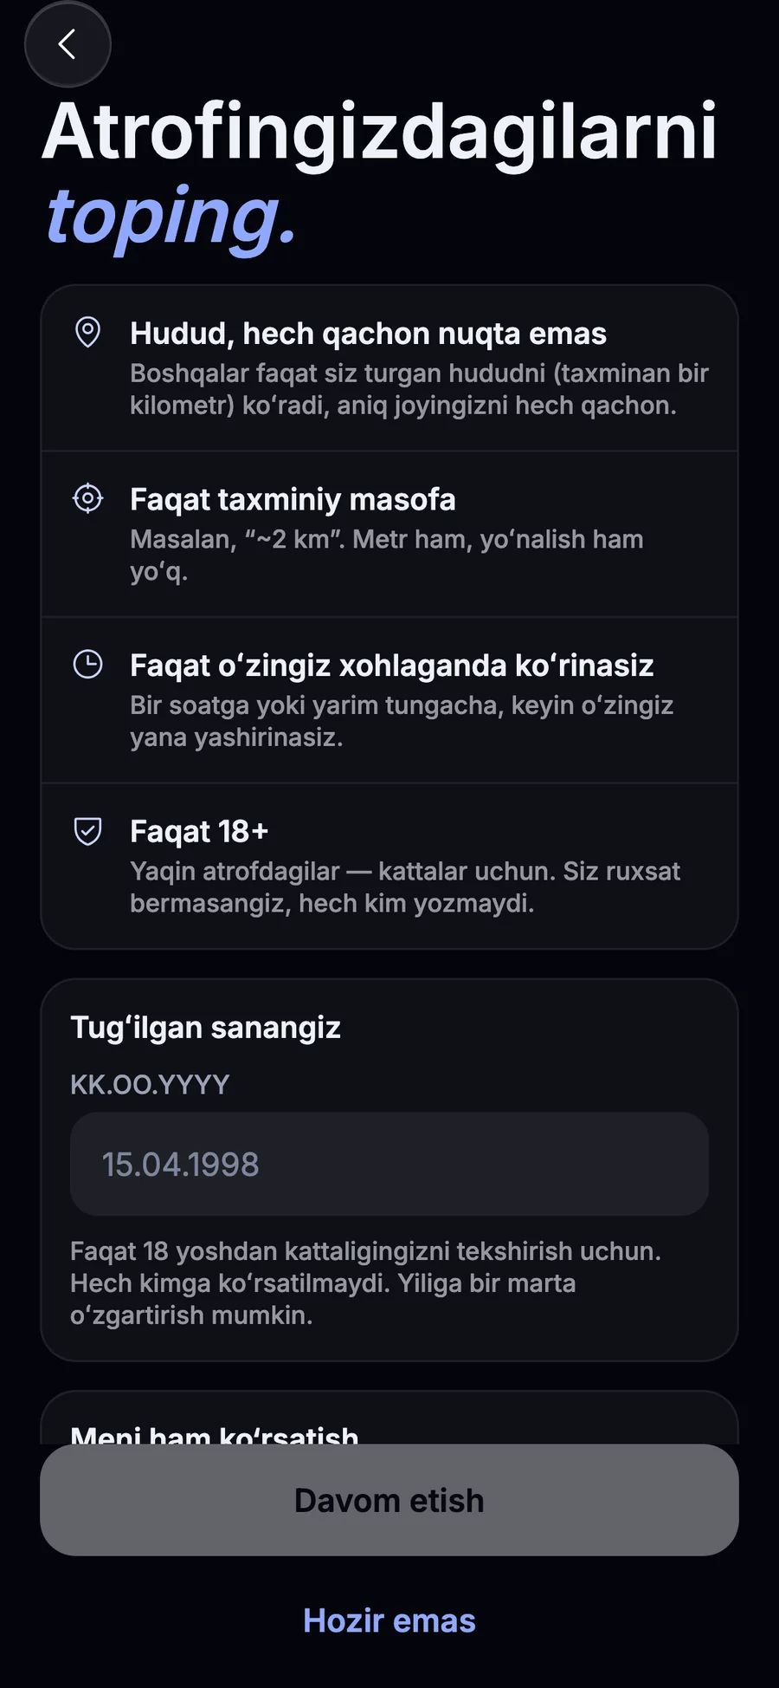Image resolution: width=779 pixels, height=1688 pixels.
Task: Click the KK.OO.YYYY format label
Action: coord(150,1084)
